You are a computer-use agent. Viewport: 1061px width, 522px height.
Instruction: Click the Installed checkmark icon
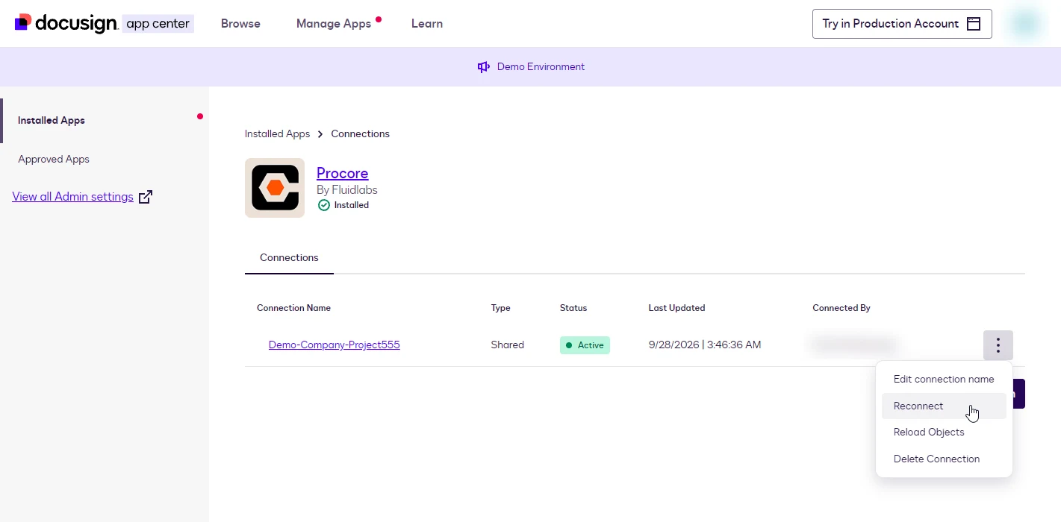click(323, 205)
